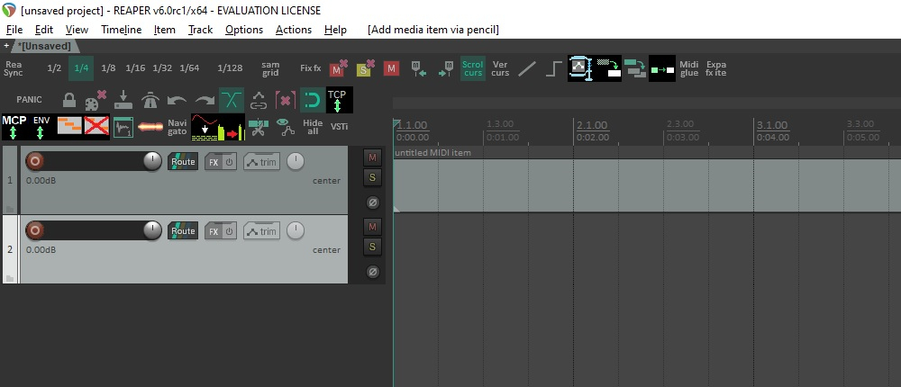Screen dimensions: 901x387
Task: Add a new project tab with plus button
Action: click(6, 46)
